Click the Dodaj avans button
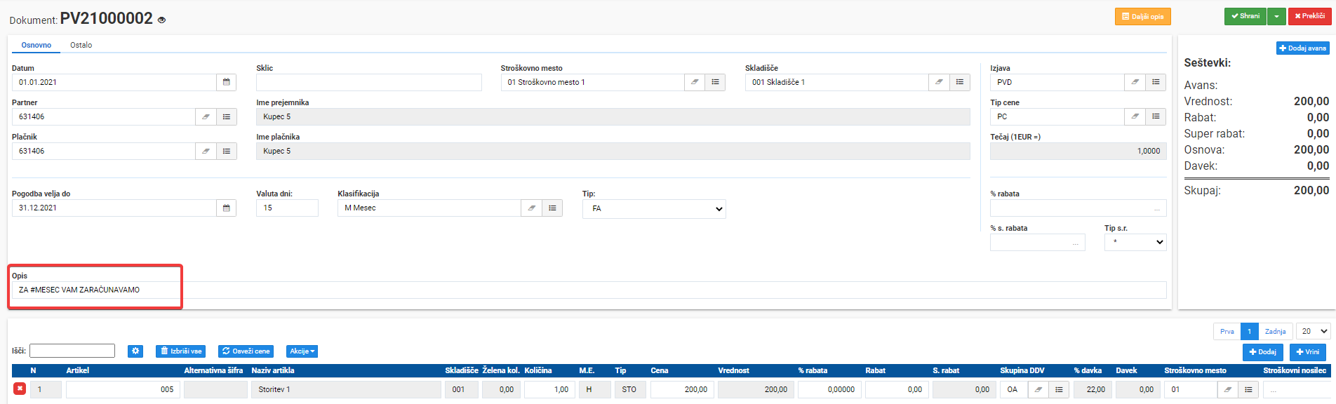This screenshot has height=404, width=1336. (x=1302, y=48)
